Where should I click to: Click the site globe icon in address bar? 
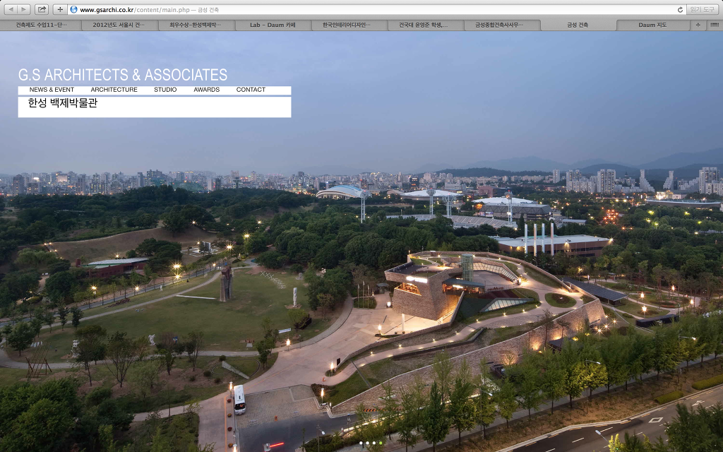point(73,9)
